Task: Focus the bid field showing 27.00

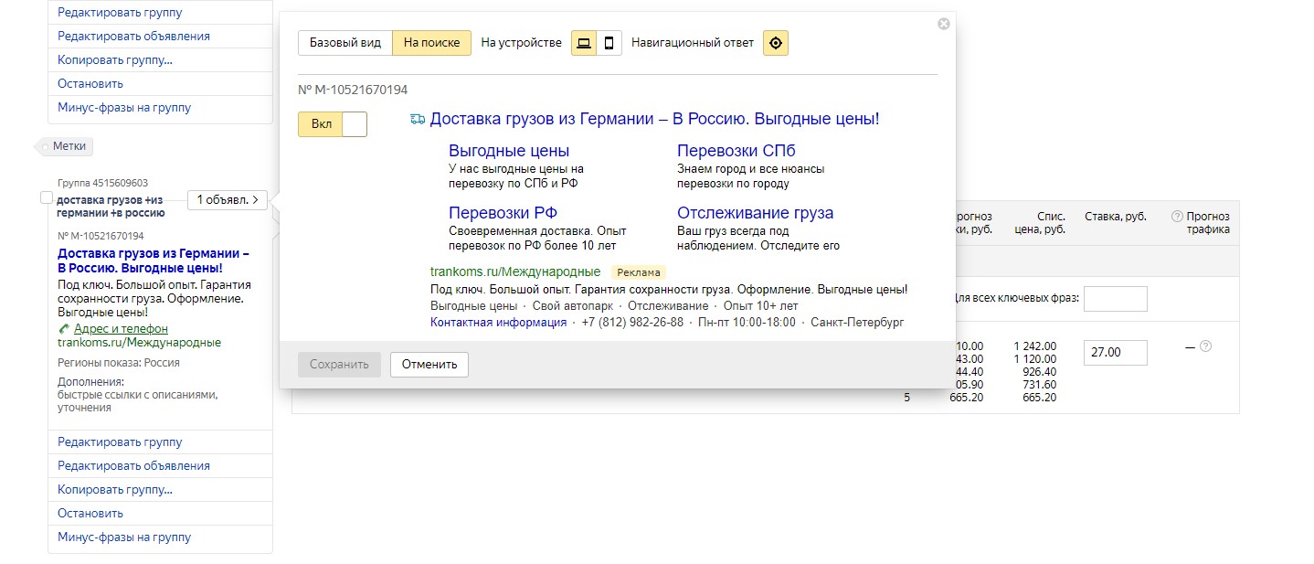Action: pos(1115,352)
